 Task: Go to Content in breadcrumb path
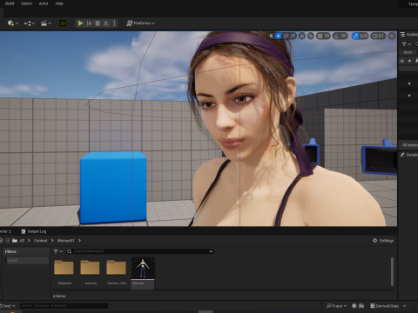[40, 240]
